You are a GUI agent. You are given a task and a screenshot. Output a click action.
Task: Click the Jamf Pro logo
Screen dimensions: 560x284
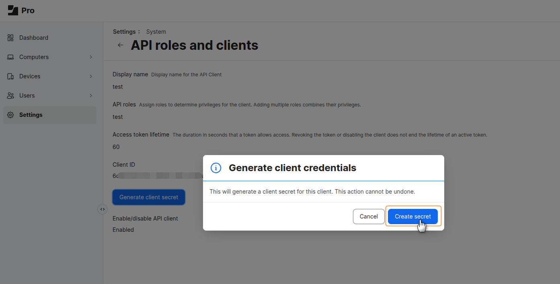21,10
